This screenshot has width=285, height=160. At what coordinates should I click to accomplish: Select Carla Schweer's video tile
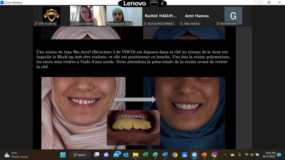click(88, 16)
